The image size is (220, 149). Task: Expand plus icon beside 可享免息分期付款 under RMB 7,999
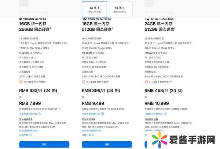point(40,114)
